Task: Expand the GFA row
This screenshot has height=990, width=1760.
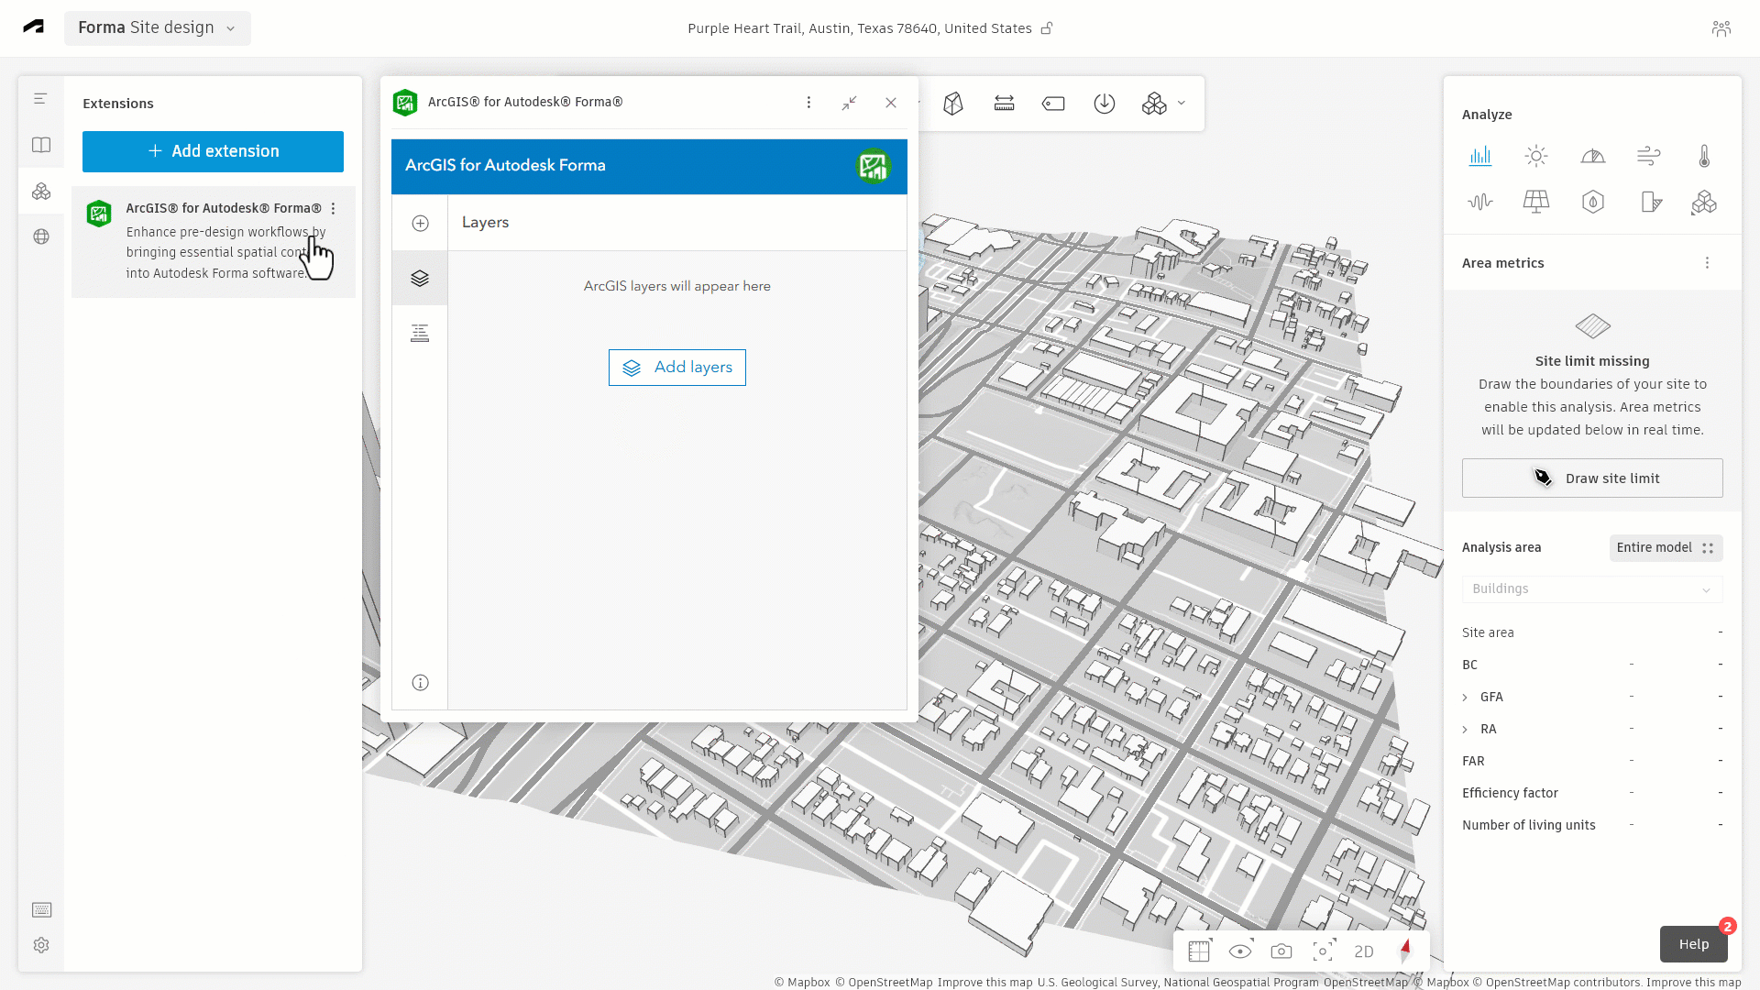Action: pyautogui.click(x=1465, y=698)
